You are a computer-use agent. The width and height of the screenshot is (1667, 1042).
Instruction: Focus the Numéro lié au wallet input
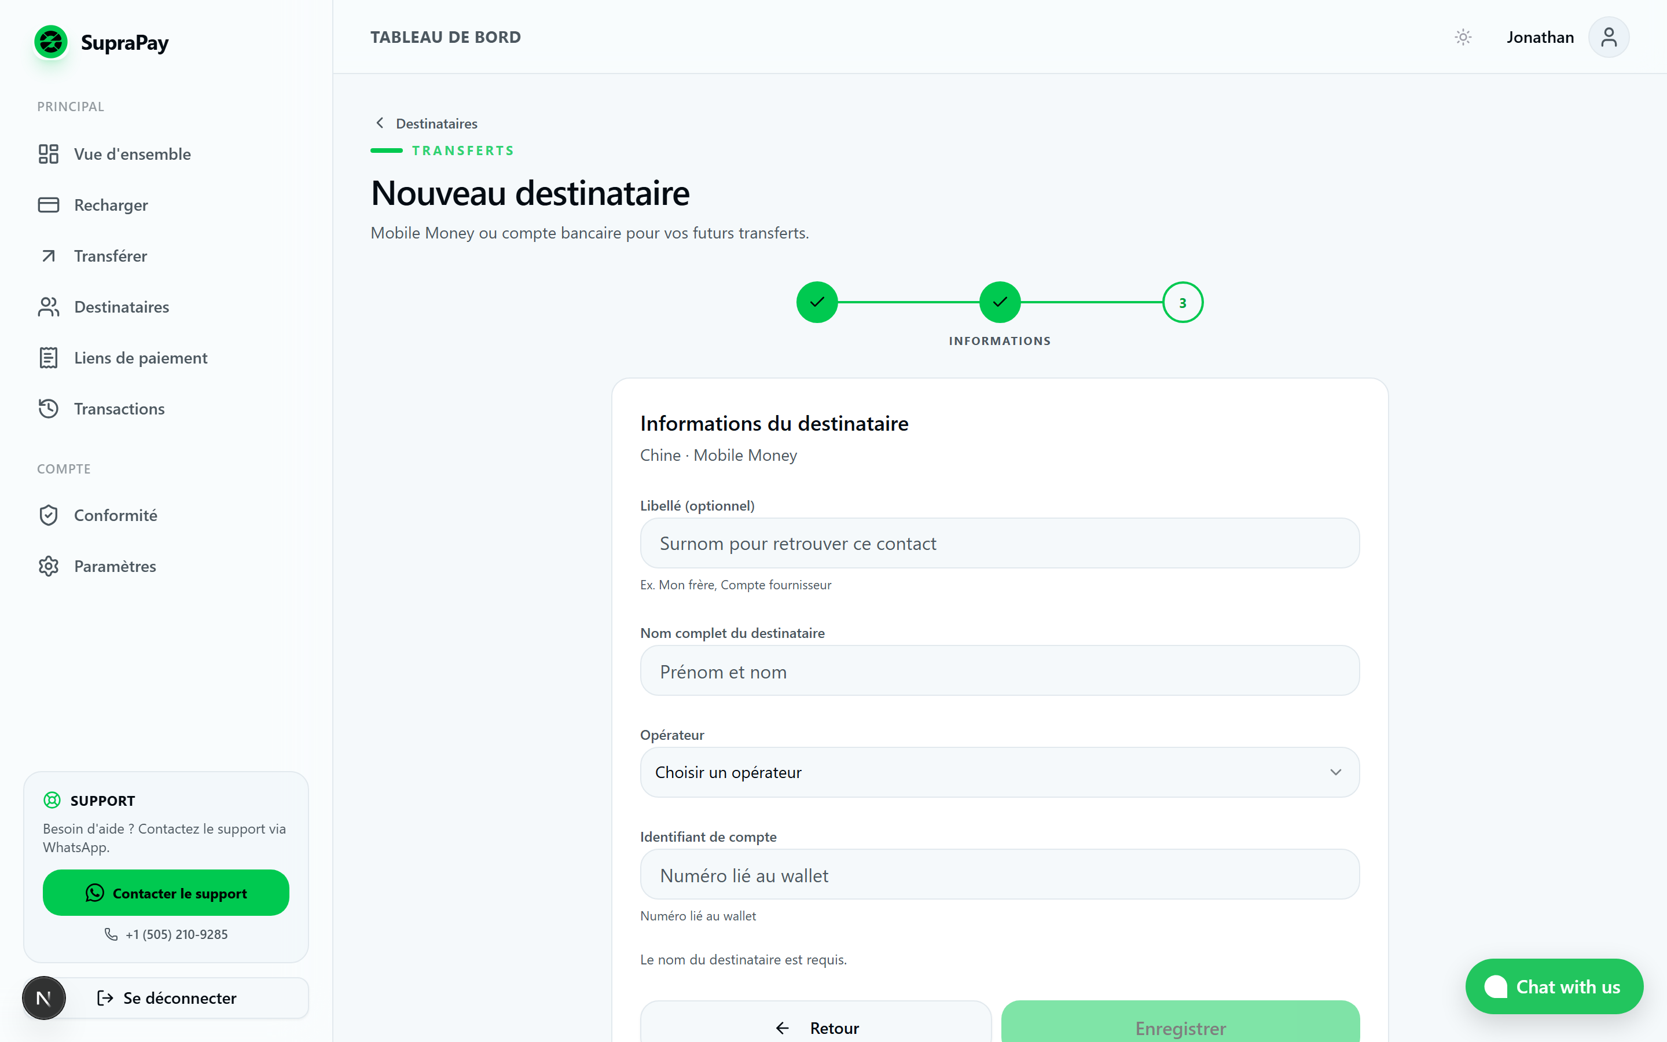pos(1000,874)
